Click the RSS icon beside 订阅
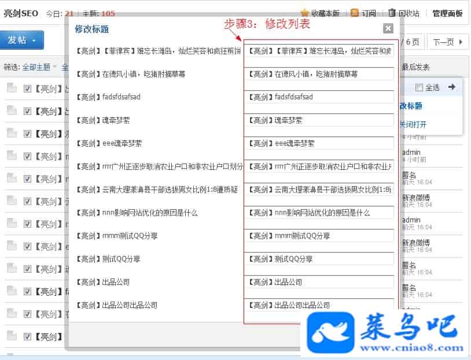This screenshot has width=471, height=360. (x=355, y=13)
